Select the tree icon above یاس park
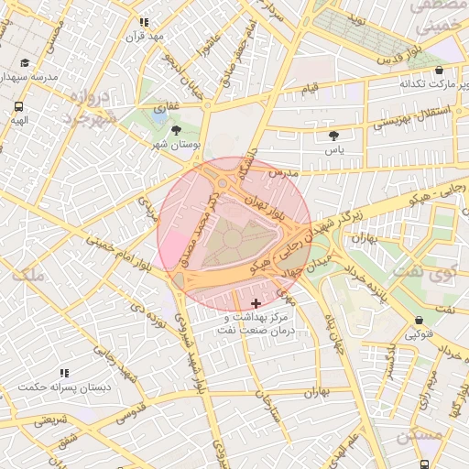The image size is (469, 469). click(333, 136)
